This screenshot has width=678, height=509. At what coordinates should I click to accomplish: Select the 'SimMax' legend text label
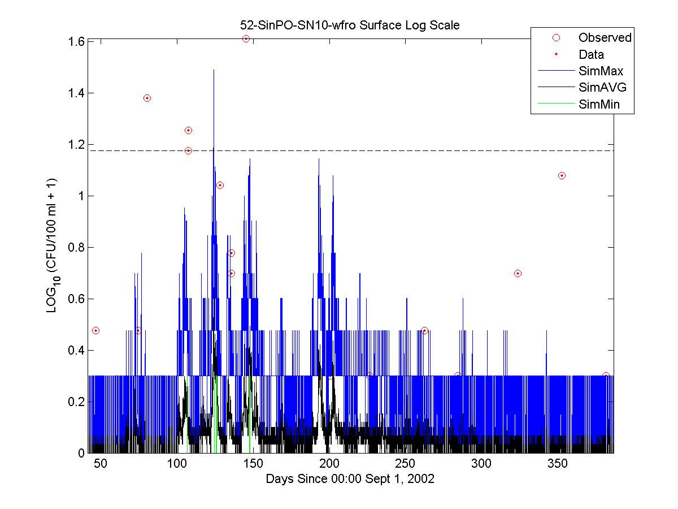pyautogui.click(x=601, y=71)
